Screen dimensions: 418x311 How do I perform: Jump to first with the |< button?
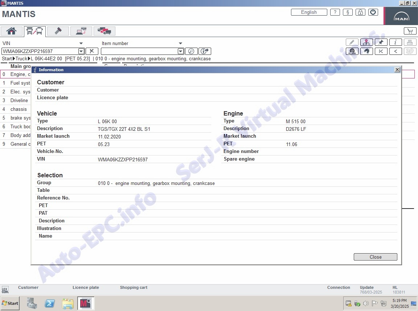tap(381, 51)
